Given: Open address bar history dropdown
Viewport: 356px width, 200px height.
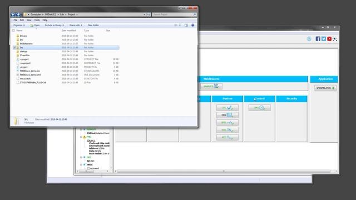Looking at the screenshot, I should pos(144,14).
